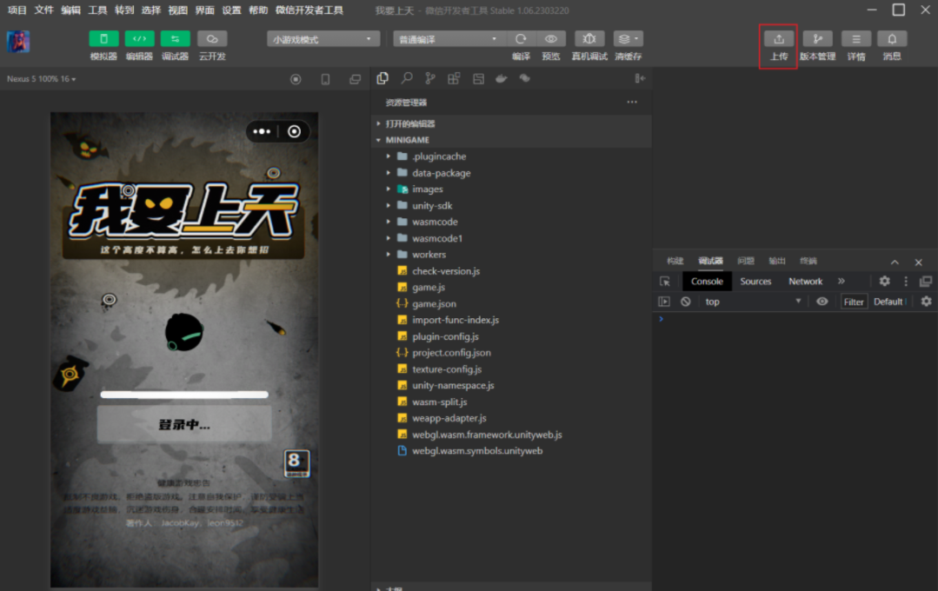The width and height of the screenshot is (938, 591).
Task: Open plugin-config.js file
Action: [445, 336]
